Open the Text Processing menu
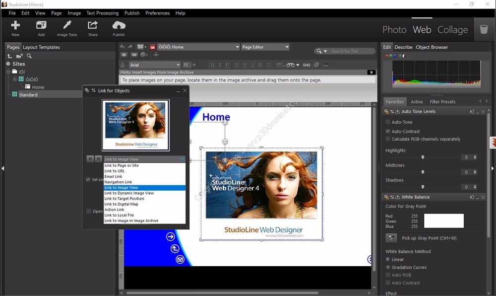The width and height of the screenshot is (496, 296). [x=103, y=13]
